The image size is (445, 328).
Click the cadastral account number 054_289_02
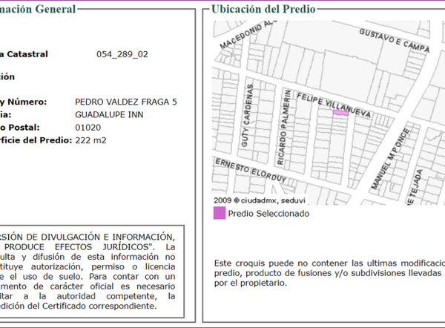(122, 54)
